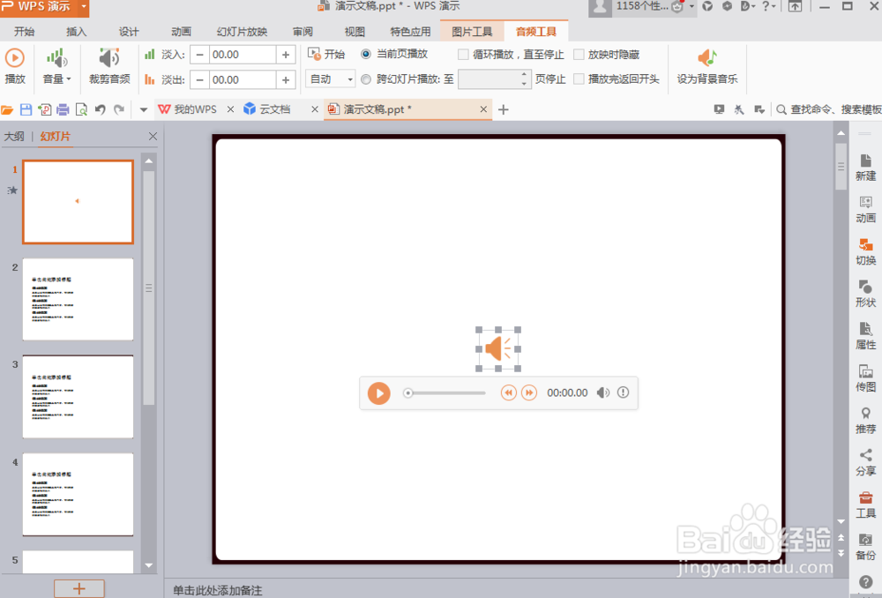Viewport: 882px width, 598px height.
Task: Switch to the 大纲 outline view
Action: [14, 136]
